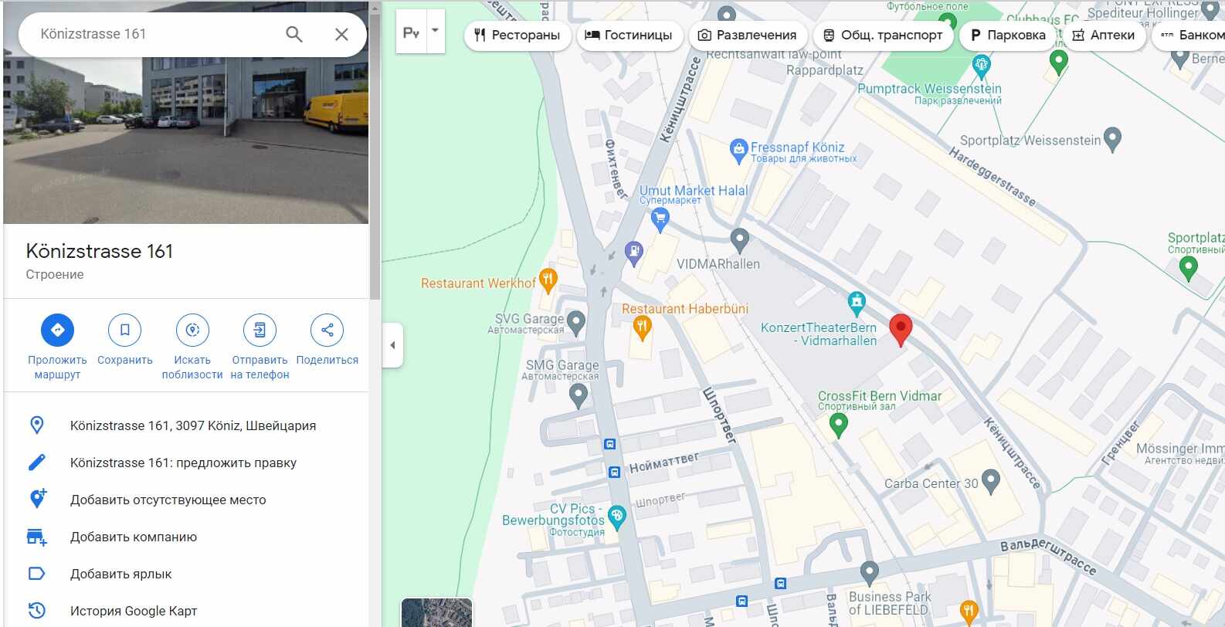1225x627 pixels.
Task: Choose Добавить отсутствующее место
Action: coord(168,500)
